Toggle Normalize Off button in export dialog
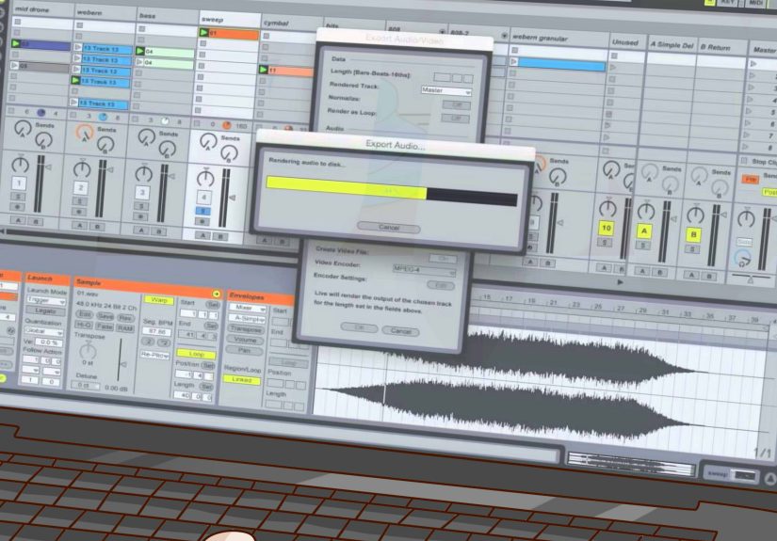This screenshot has height=541, width=777. click(456, 105)
